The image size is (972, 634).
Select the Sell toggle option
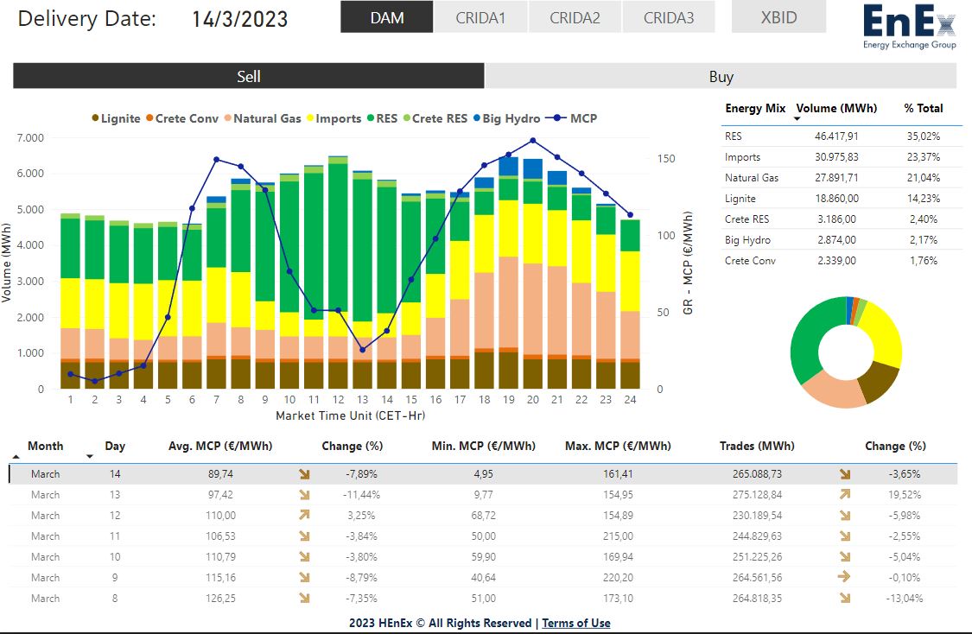point(248,76)
